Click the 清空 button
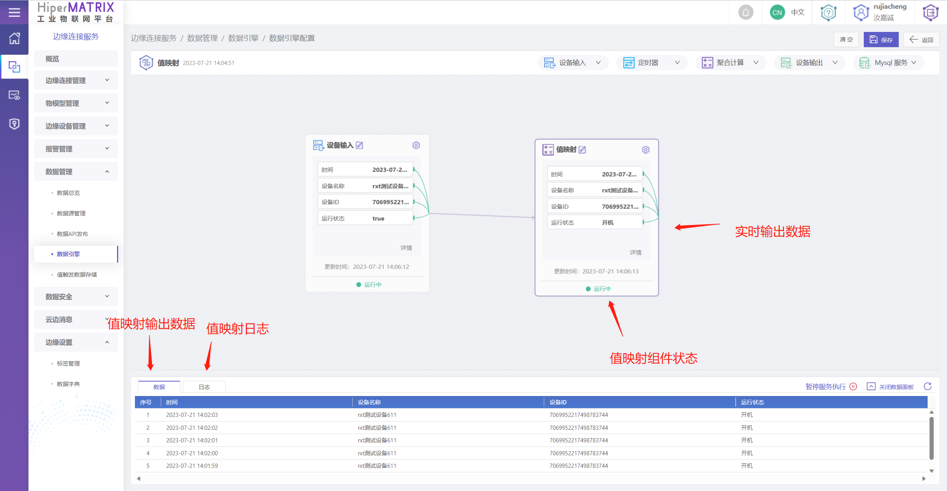This screenshot has height=491, width=947. [846, 40]
